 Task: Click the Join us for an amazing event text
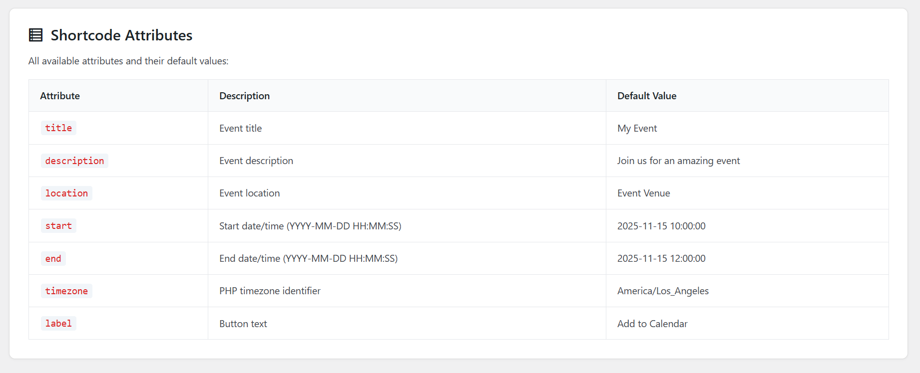(x=678, y=161)
